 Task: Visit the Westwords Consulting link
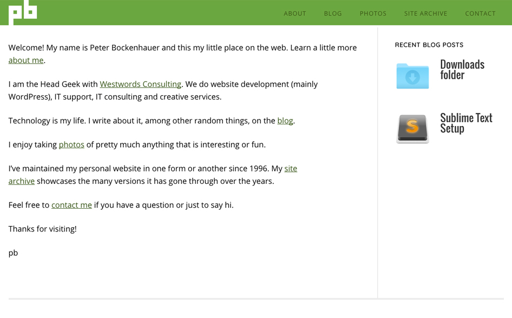[140, 84]
